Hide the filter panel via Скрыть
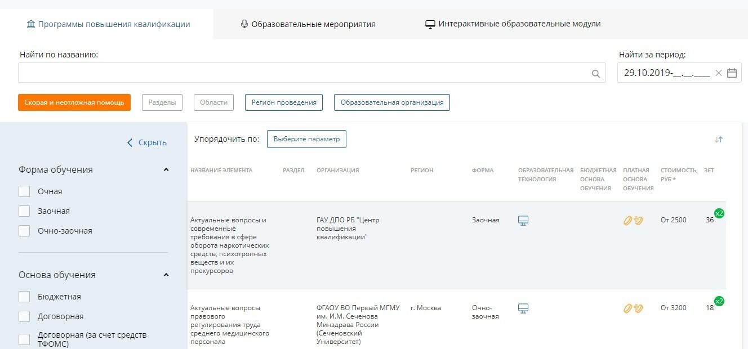This screenshot has height=349, width=748. [x=147, y=142]
